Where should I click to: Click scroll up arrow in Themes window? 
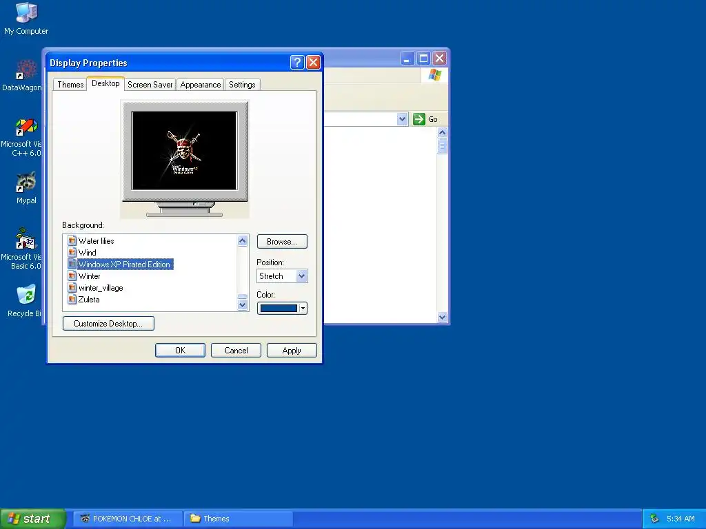[442, 132]
